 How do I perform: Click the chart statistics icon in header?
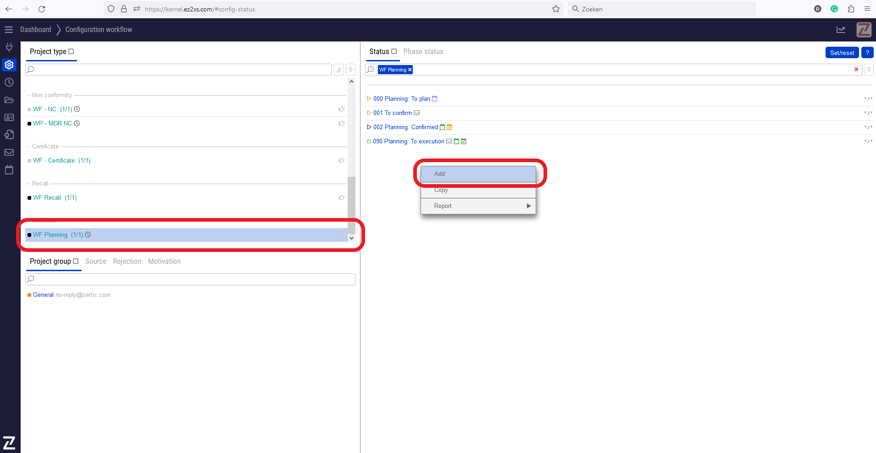pos(841,30)
